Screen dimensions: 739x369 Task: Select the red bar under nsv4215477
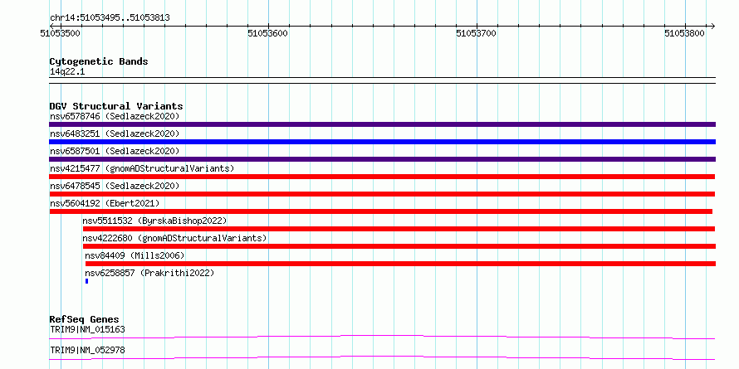pyautogui.click(x=382, y=177)
